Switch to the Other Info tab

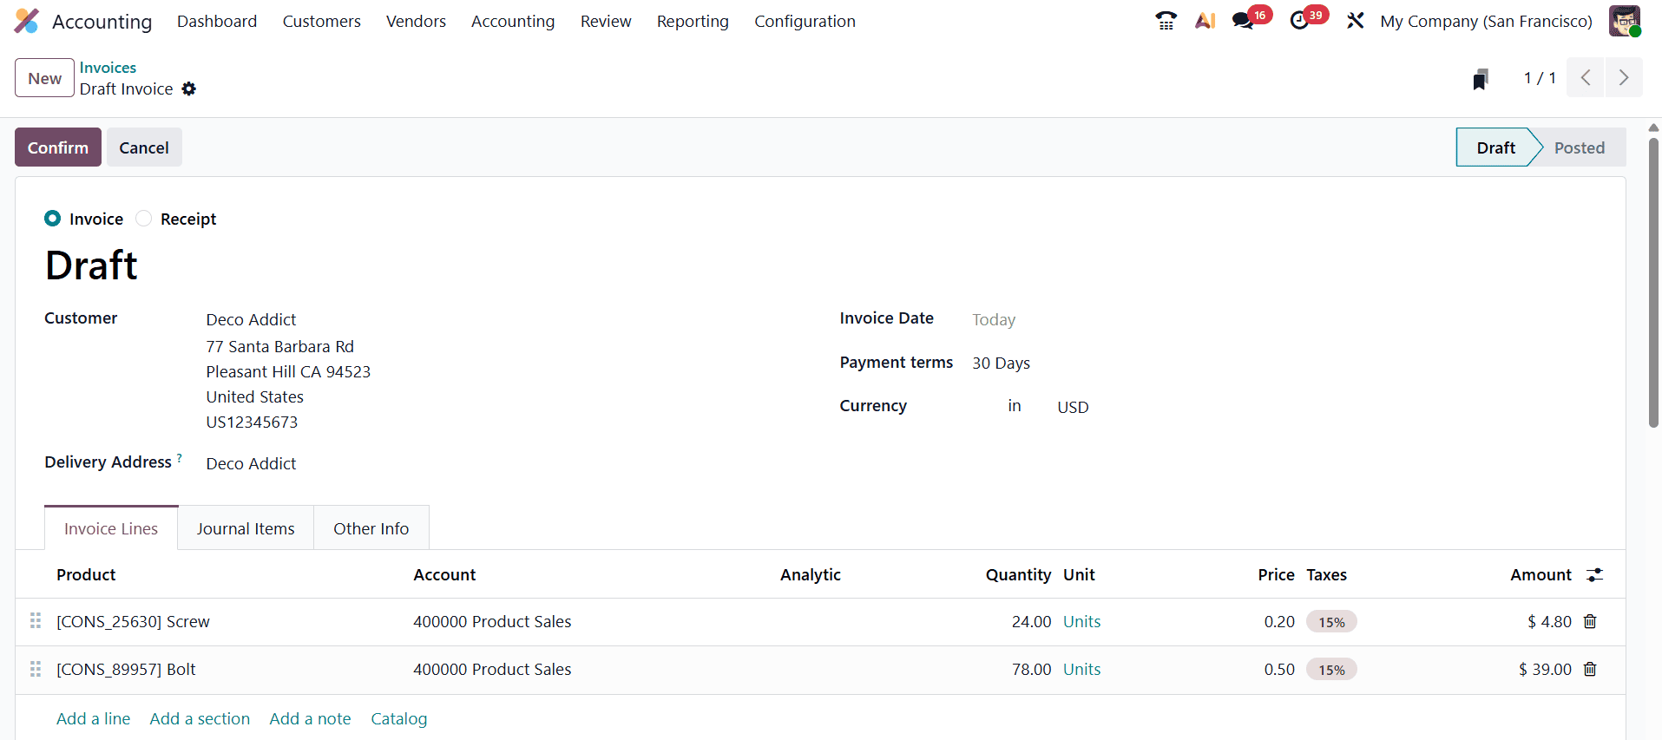[371, 528]
